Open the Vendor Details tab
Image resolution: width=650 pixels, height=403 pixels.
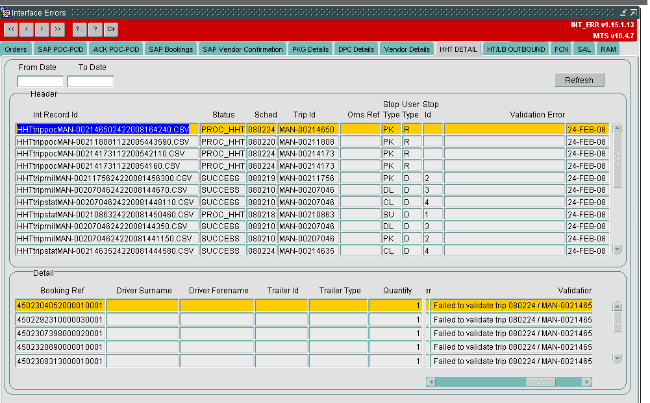(406, 49)
